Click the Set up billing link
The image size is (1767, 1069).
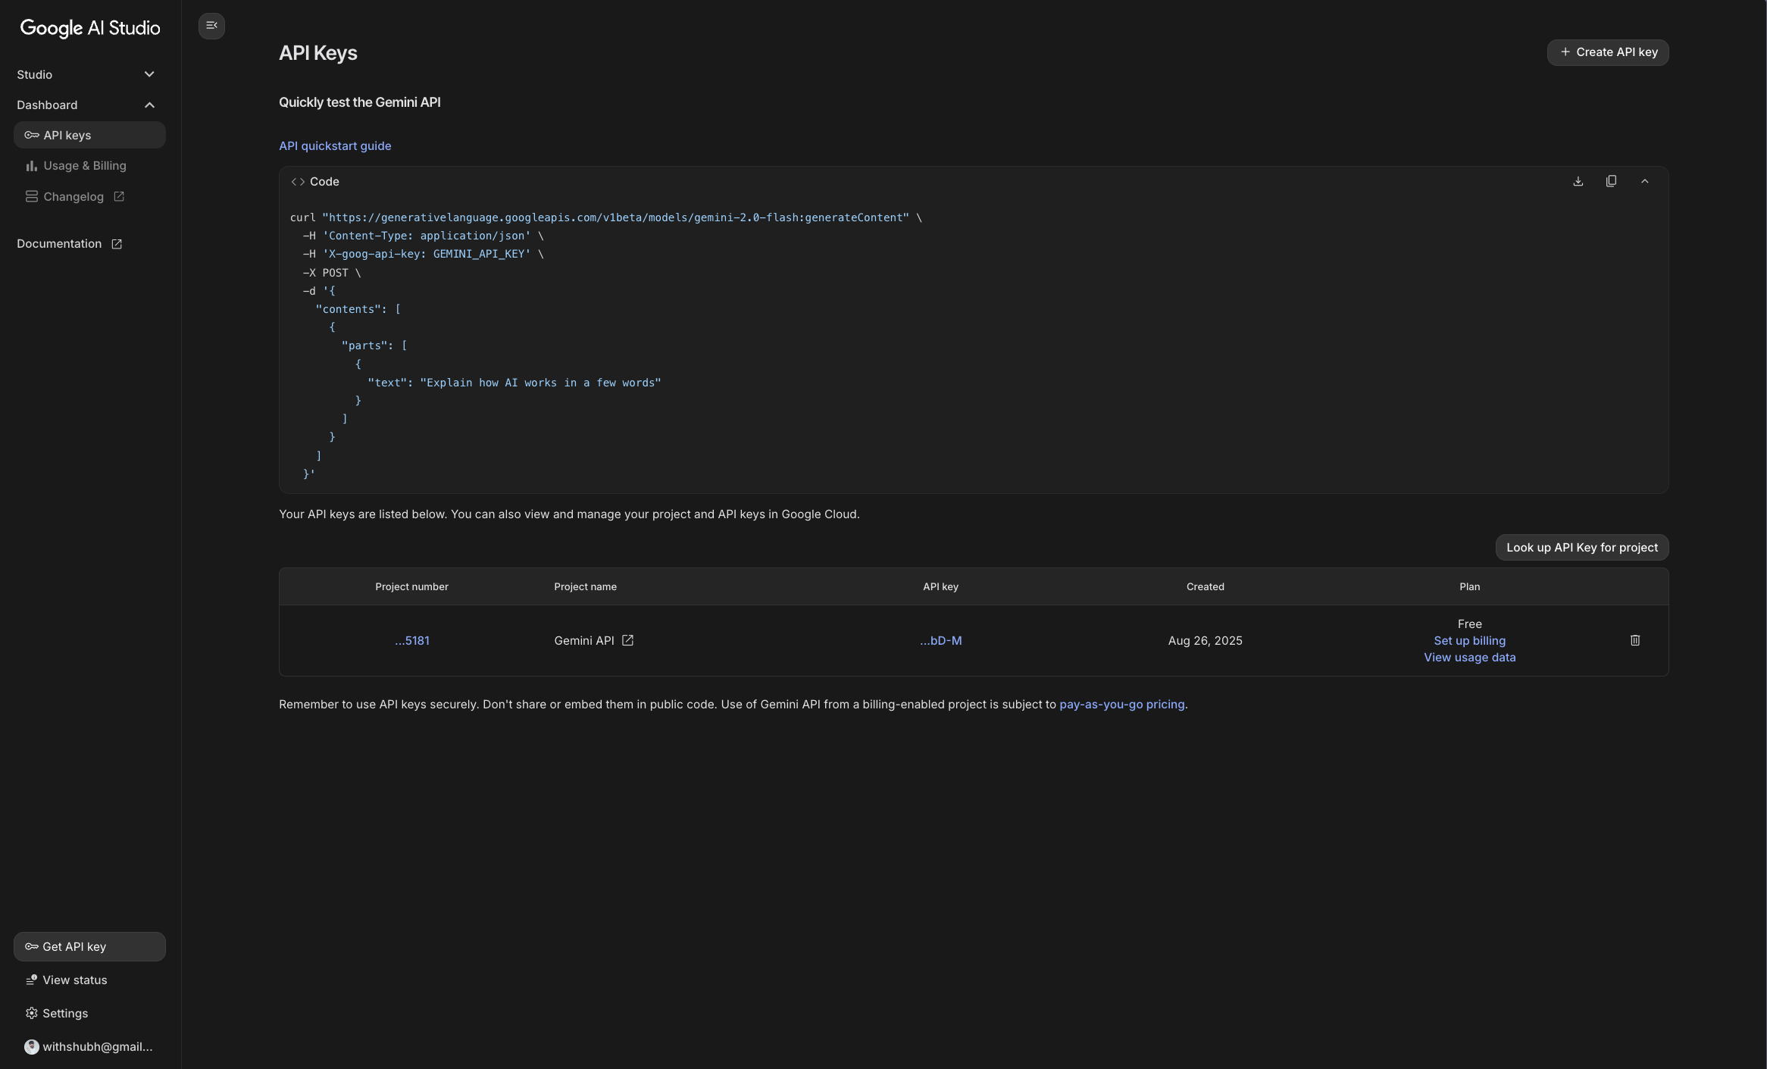1468,641
